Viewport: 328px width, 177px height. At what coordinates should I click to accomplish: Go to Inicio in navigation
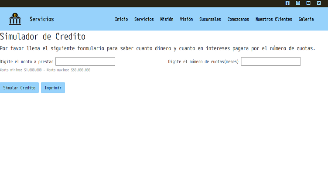(x=121, y=19)
